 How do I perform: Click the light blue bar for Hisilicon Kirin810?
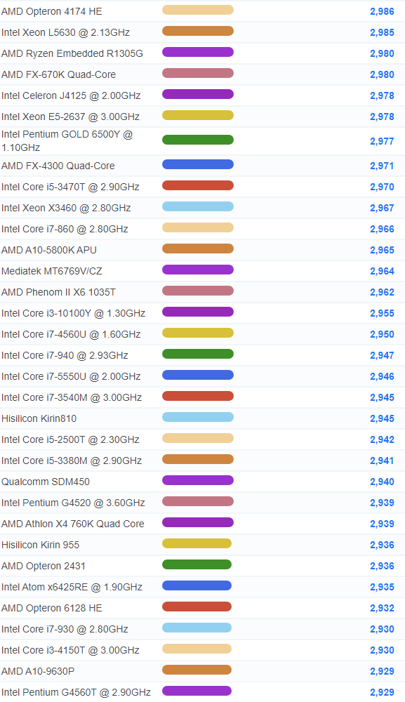[198, 417]
